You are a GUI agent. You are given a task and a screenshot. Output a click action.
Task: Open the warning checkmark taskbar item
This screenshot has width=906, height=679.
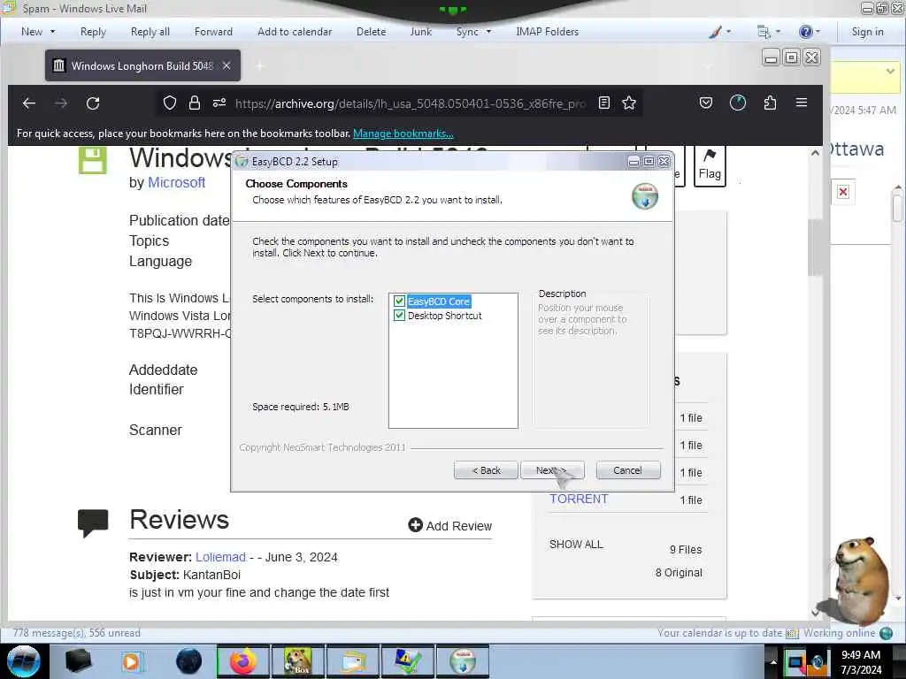click(407, 661)
